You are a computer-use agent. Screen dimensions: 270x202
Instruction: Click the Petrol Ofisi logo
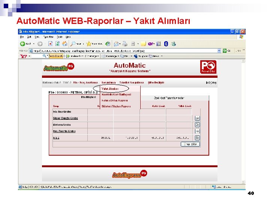(x=208, y=67)
